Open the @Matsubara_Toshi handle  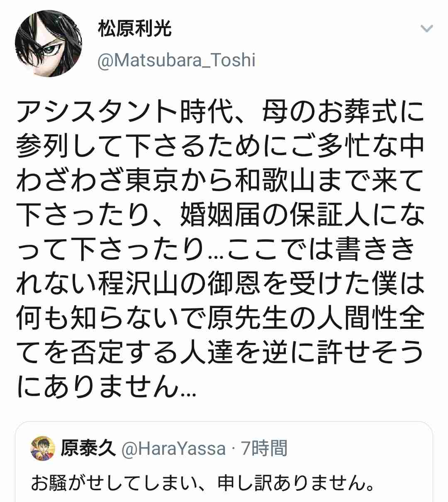(x=176, y=61)
